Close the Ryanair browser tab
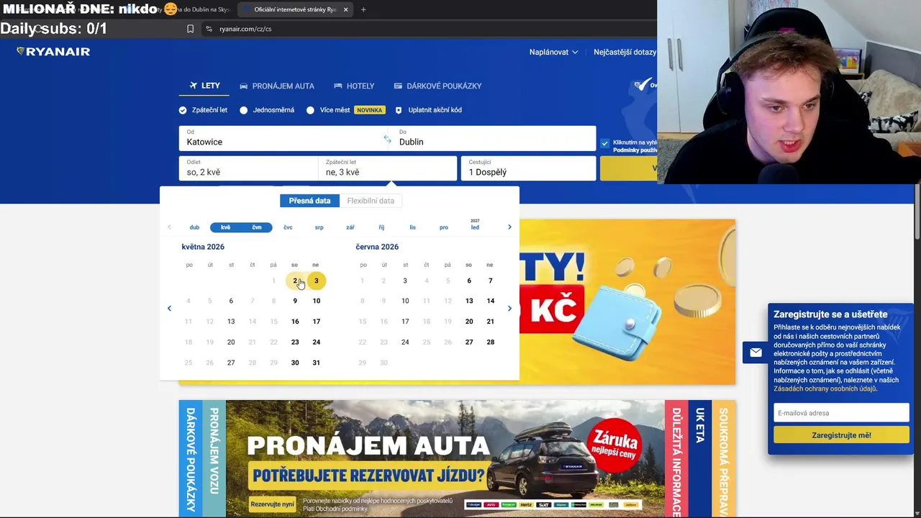This screenshot has width=921, height=518. pos(345,9)
